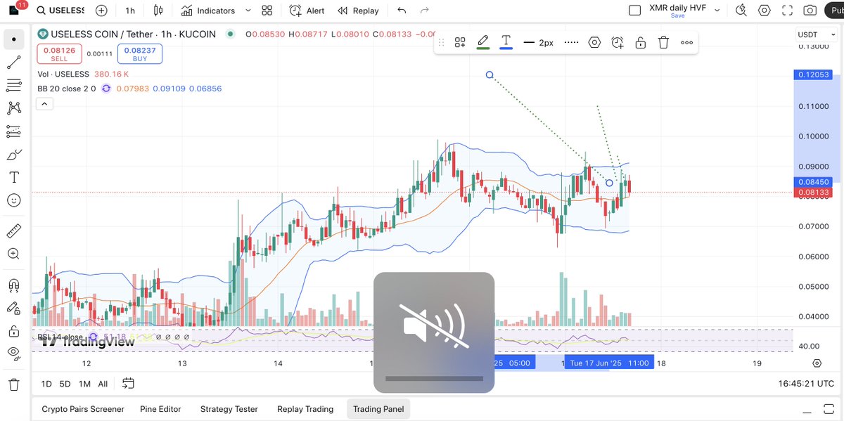
Task: Expand the Indicators favorites dropdown arrow
Action: coord(249,11)
